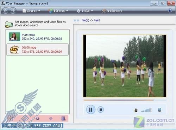Expand the Tools dropdown menu
This screenshot has width=176, height=130.
(x=85, y=11)
